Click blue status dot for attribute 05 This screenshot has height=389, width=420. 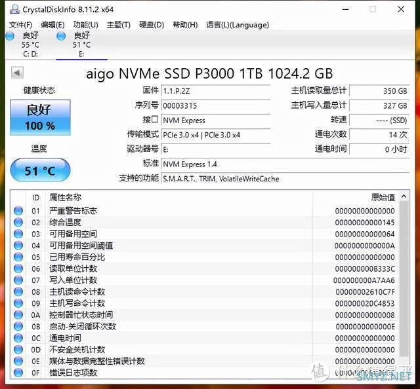18,257
